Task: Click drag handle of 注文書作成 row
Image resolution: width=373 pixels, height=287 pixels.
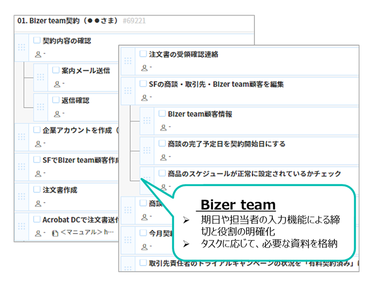Action: 21,196
